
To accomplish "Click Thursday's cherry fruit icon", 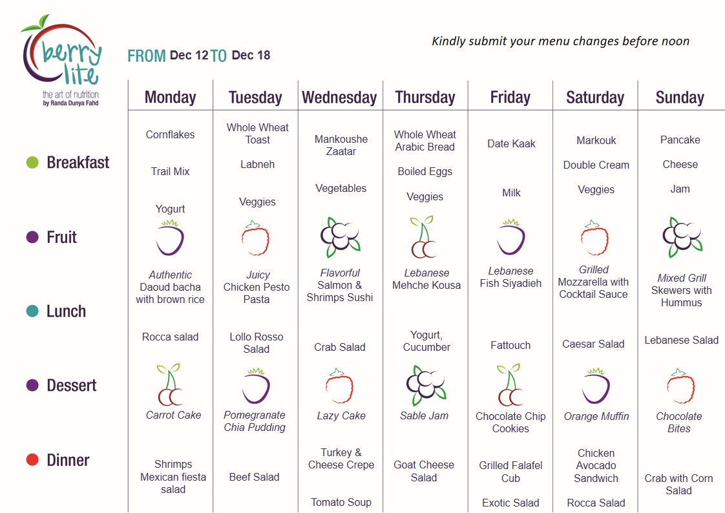I will (x=423, y=236).
